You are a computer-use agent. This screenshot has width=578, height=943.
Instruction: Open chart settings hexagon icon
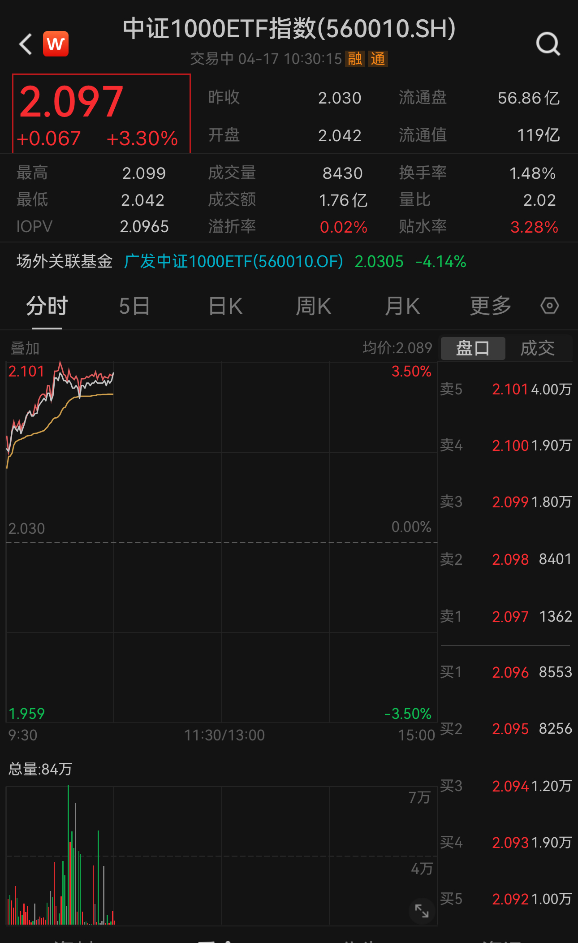pyautogui.click(x=549, y=306)
